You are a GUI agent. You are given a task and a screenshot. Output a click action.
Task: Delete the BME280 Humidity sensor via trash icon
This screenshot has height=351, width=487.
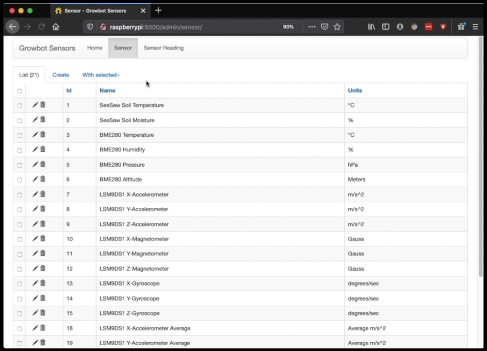[43, 149]
